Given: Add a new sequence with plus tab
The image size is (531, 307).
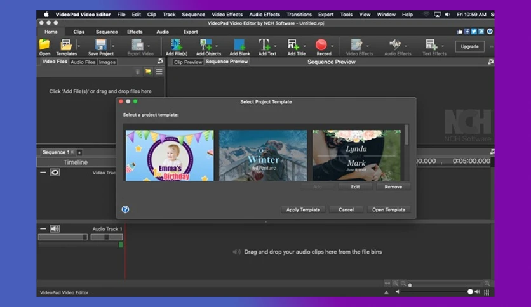Looking at the screenshot, I should click(x=79, y=152).
